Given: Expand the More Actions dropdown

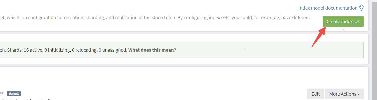Looking at the screenshot, I should 344,94.
